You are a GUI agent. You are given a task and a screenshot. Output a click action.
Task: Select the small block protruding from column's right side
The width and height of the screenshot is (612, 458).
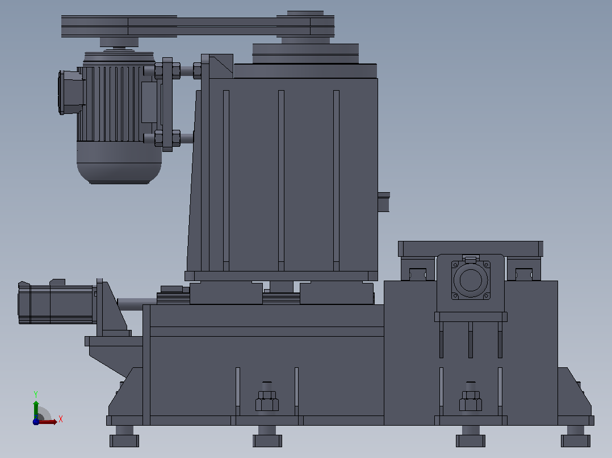tap(384, 202)
